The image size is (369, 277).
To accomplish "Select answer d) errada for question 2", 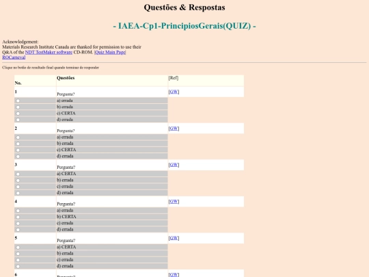I will (x=18, y=157).
